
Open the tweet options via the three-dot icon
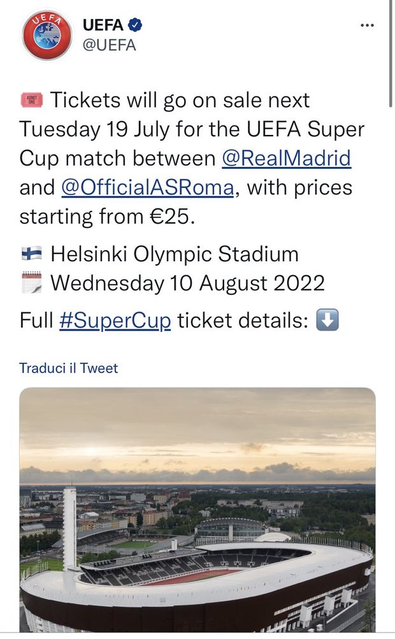pos(368,24)
